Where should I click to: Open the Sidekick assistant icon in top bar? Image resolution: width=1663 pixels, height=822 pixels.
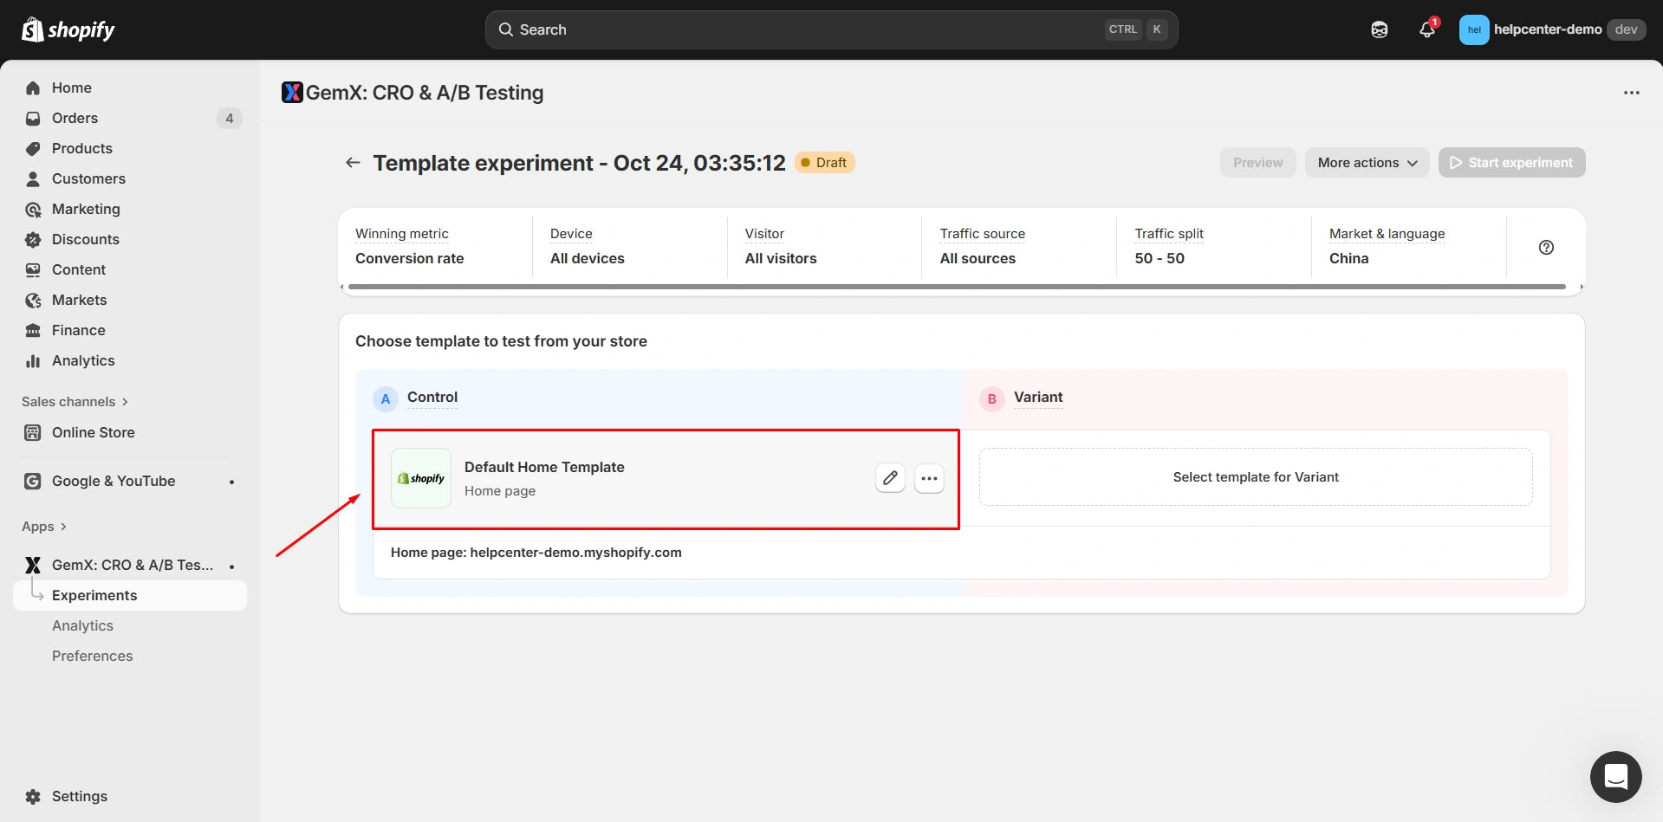coord(1379,29)
